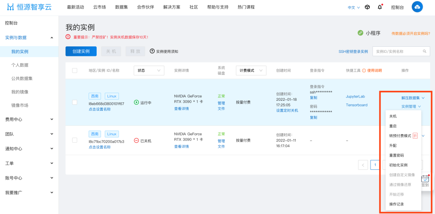Screen dimensions: 435x214
Task: Open the JupyterLab link
Action: (x=355, y=97)
